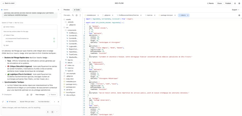Open vite.config.ts in the file explorer

[71, 95]
